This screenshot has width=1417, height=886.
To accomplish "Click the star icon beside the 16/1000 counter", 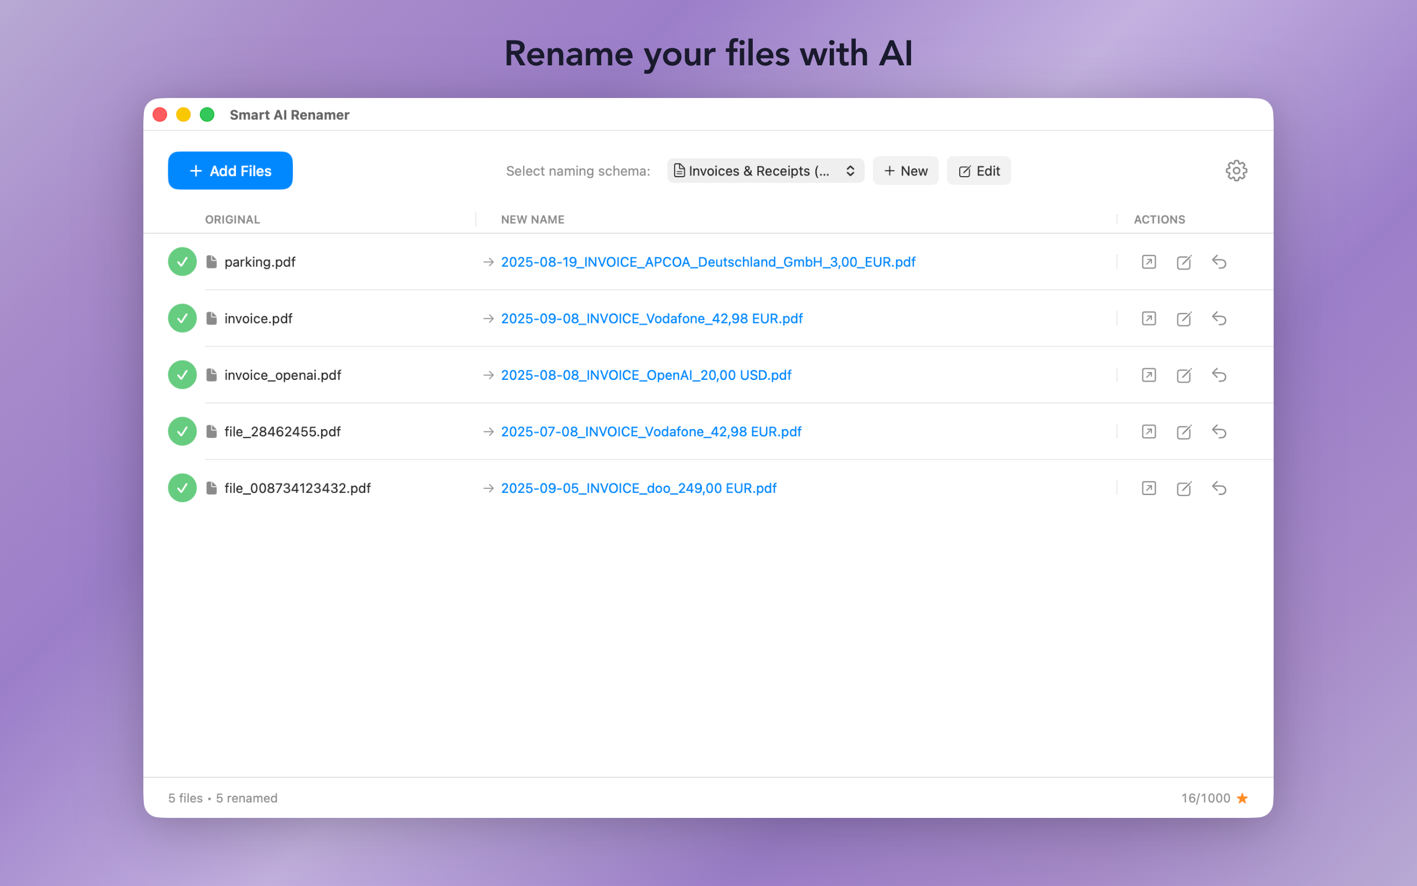I will point(1242,798).
